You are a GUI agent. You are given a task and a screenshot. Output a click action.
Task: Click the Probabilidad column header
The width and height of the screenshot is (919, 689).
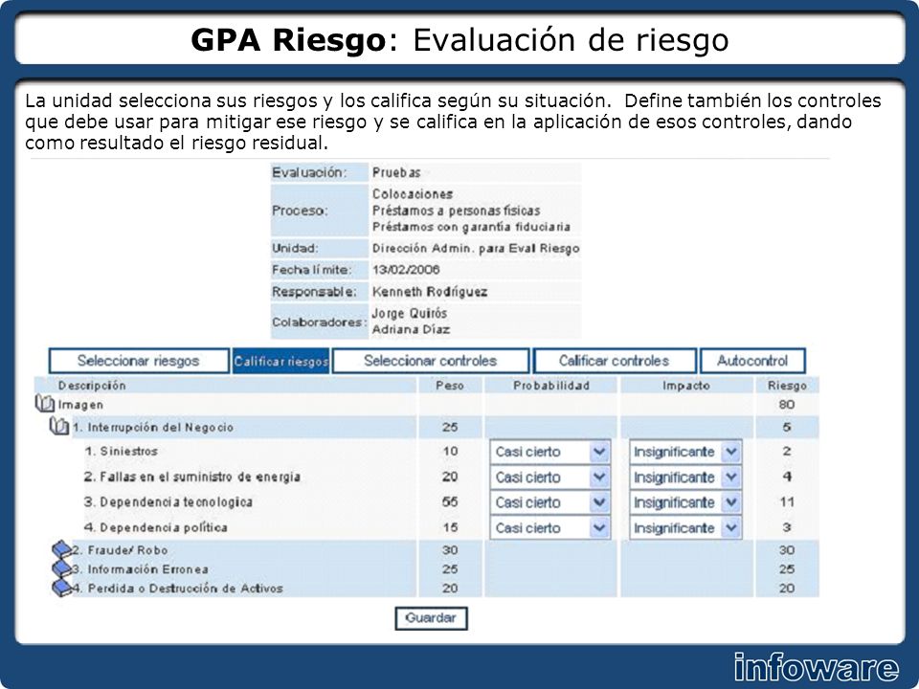(x=551, y=386)
